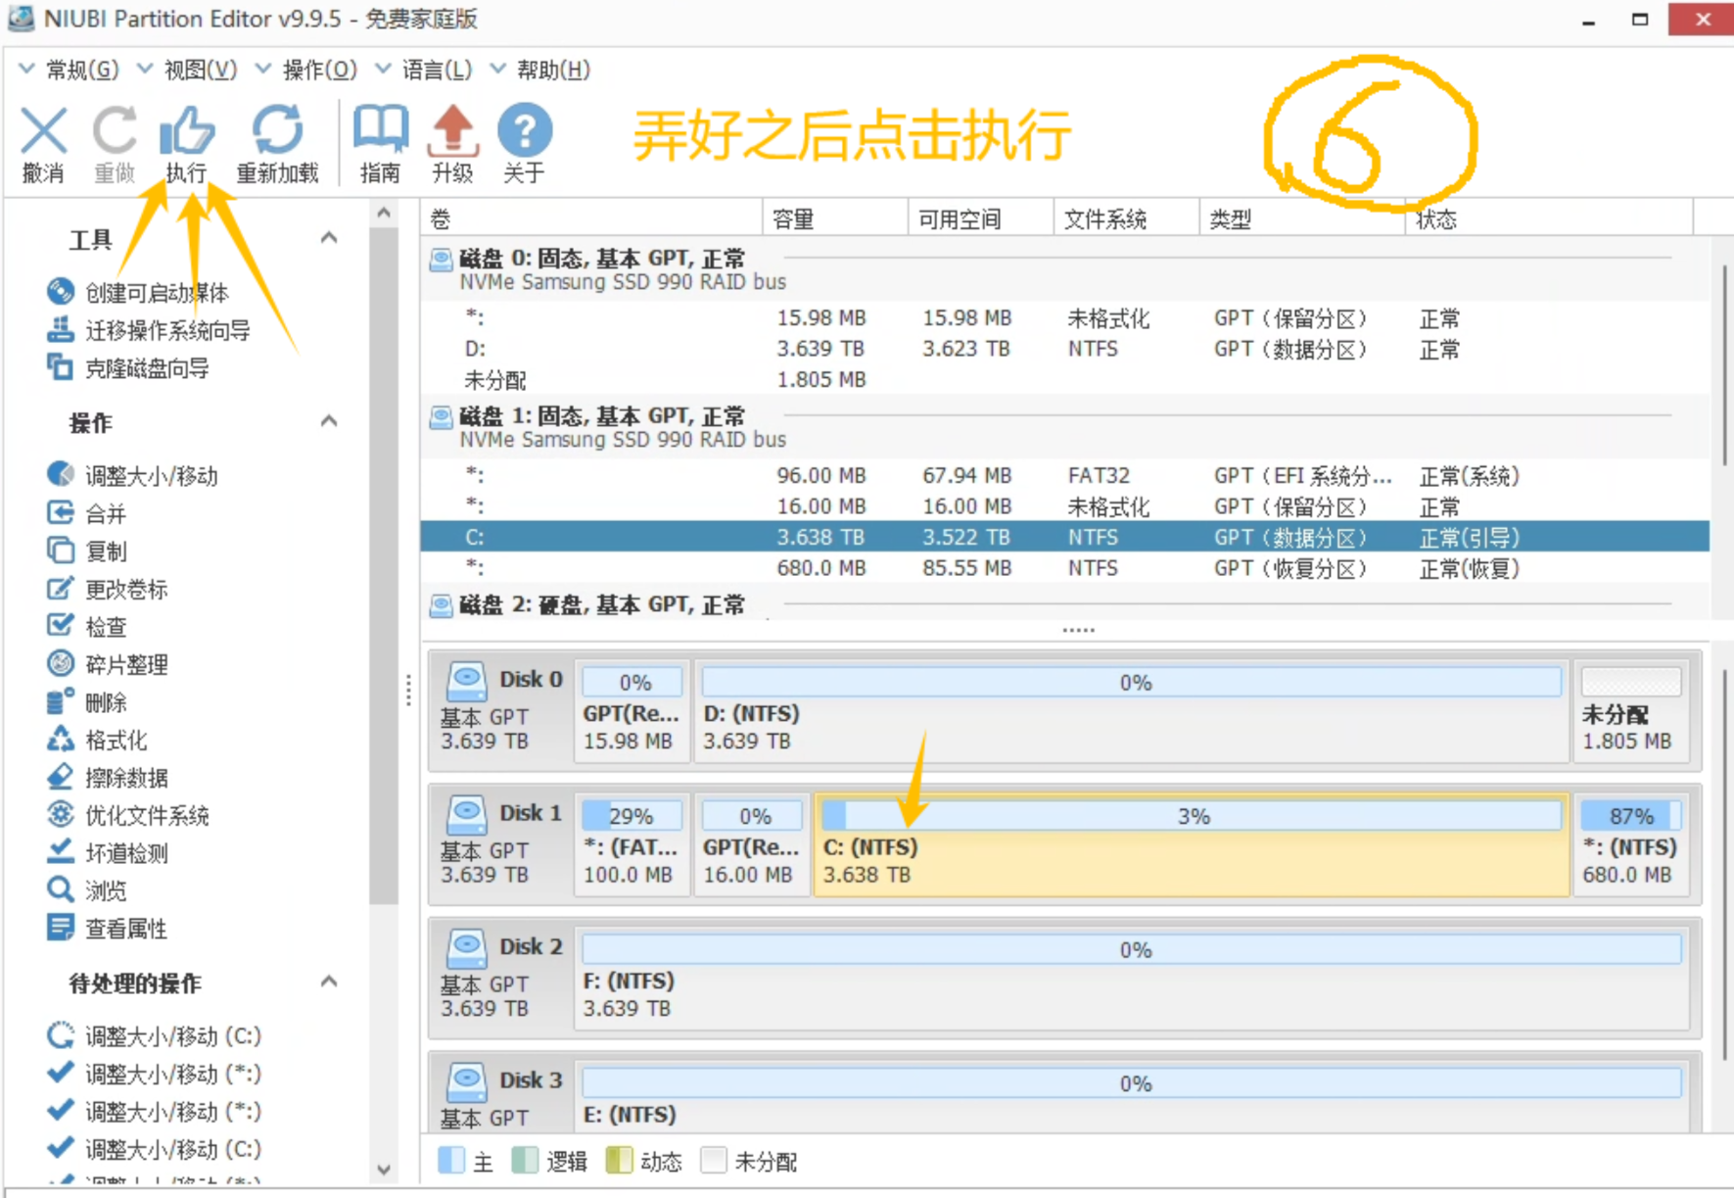Choose 坏道检测 surface test operation
Image resolution: width=1734 pixels, height=1198 pixels.
(x=107, y=853)
